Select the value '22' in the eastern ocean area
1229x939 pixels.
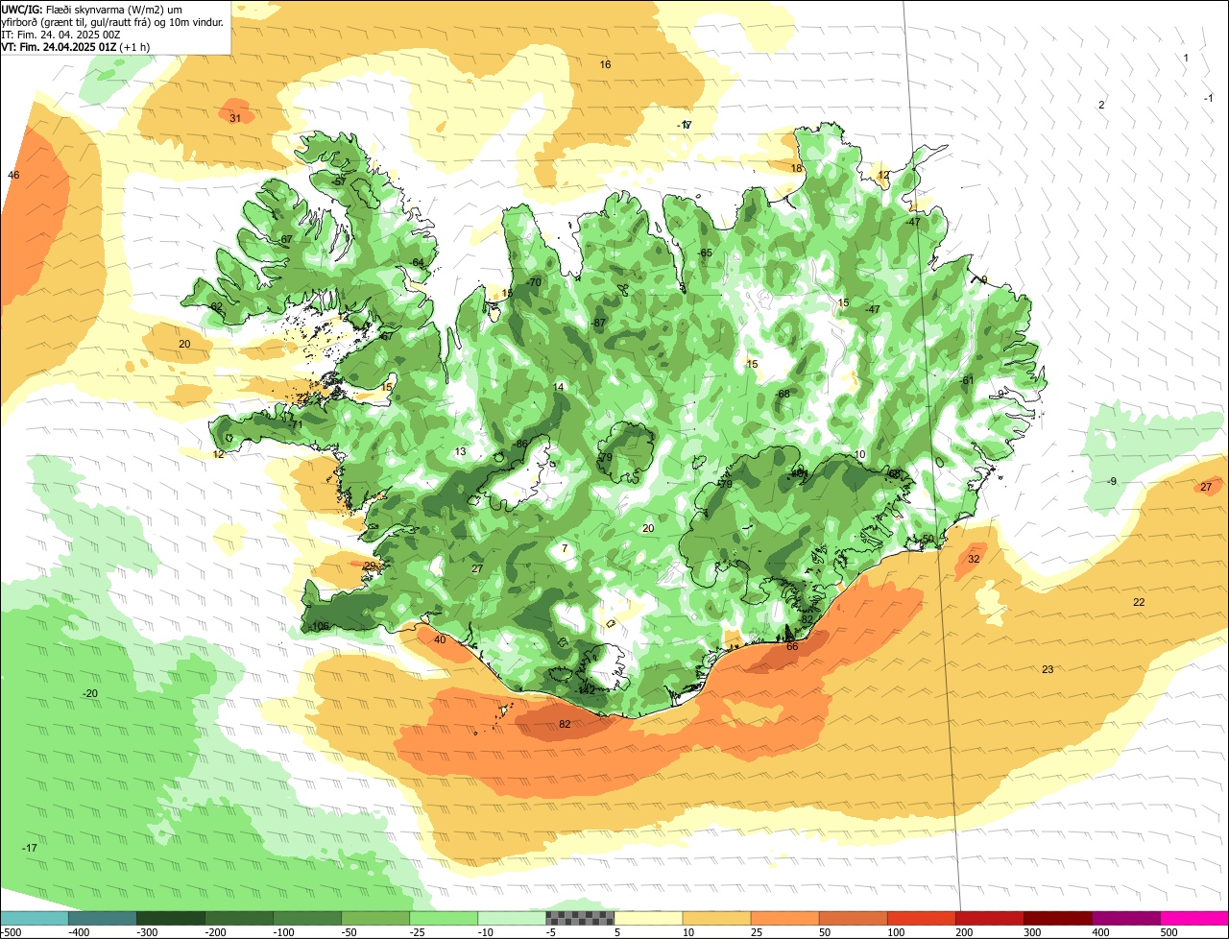pyautogui.click(x=1139, y=603)
